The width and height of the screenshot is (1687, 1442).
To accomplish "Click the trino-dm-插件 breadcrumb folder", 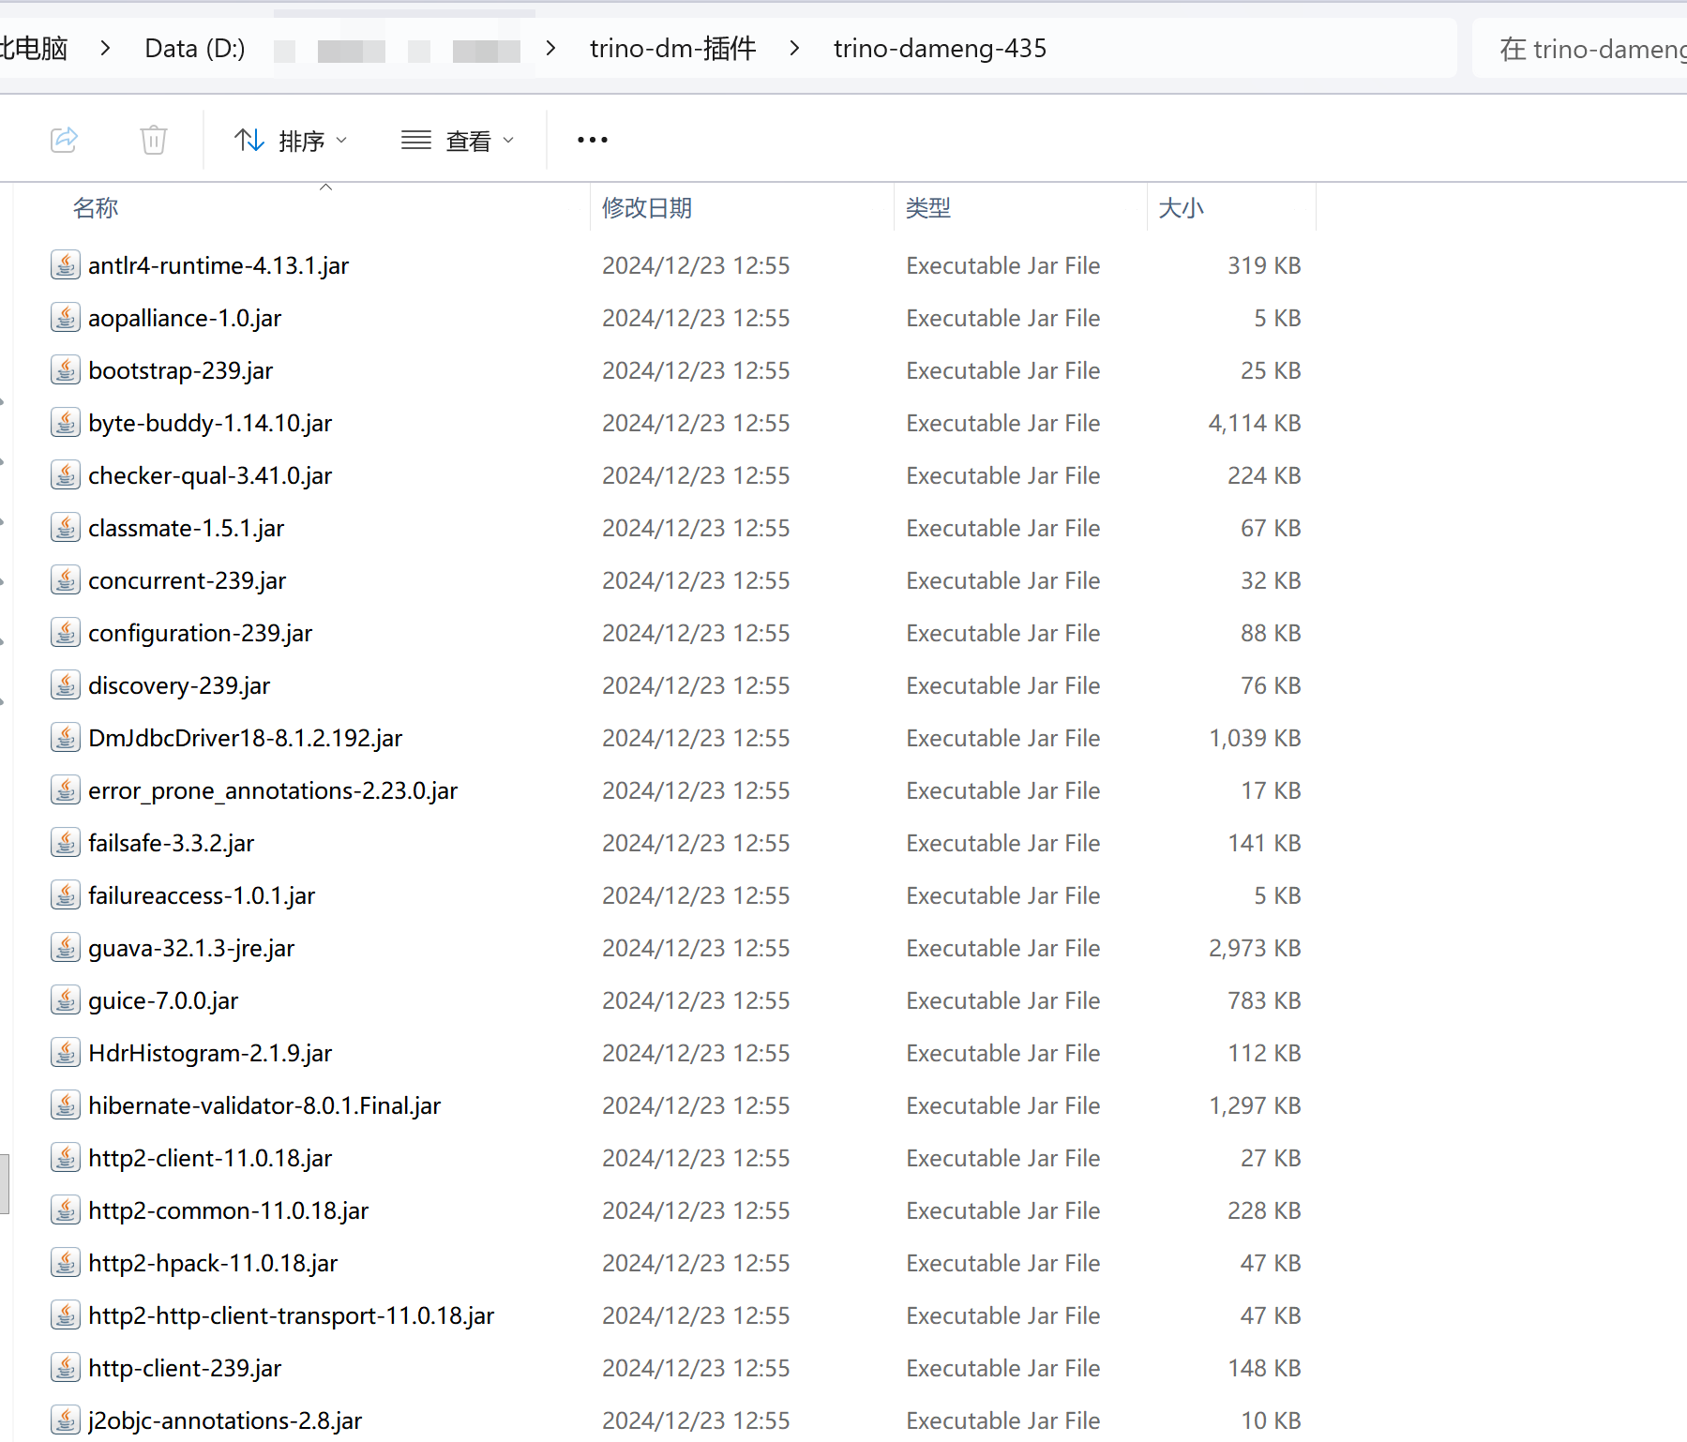I will tap(673, 49).
